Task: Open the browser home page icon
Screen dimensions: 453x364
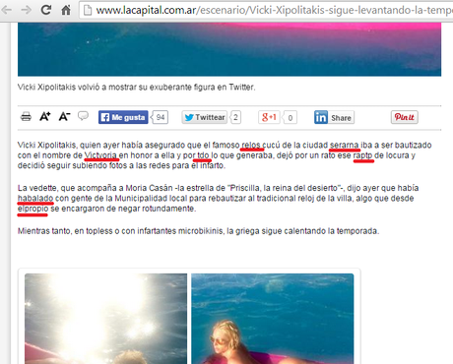Action: point(66,10)
